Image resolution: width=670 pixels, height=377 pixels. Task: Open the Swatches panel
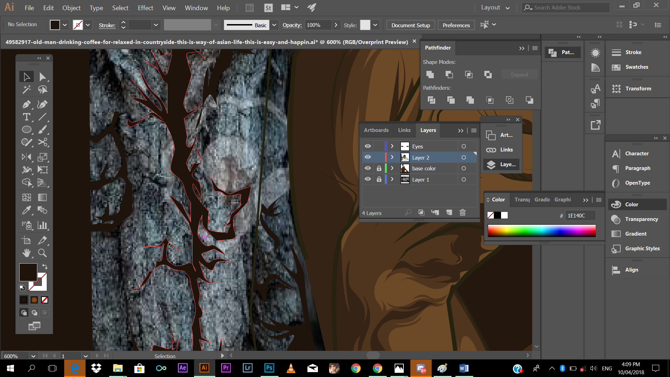click(x=637, y=67)
